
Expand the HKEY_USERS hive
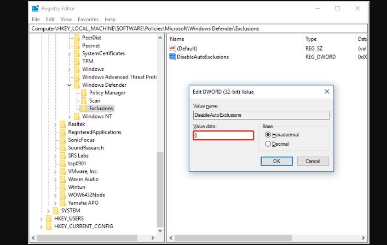pos(41,219)
